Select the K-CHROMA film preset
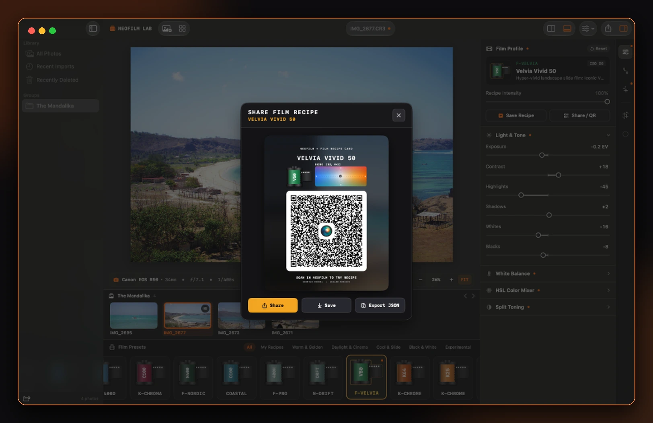This screenshot has width=653, height=423. click(x=150, y=378)
